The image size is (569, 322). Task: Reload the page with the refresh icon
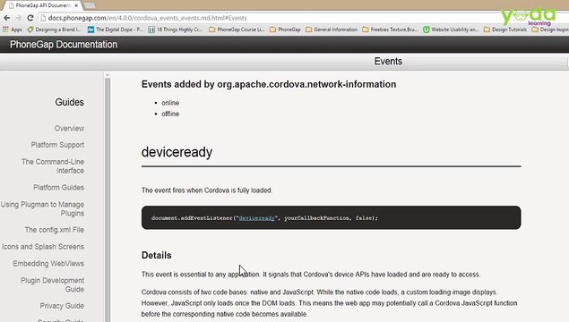(30, 18)
